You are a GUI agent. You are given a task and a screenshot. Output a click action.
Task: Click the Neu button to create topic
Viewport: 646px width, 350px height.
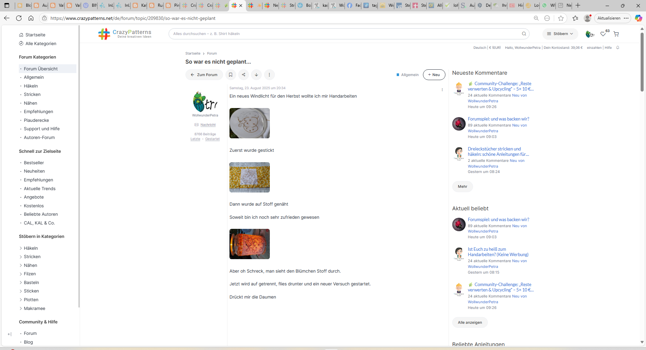coord(434,75)
